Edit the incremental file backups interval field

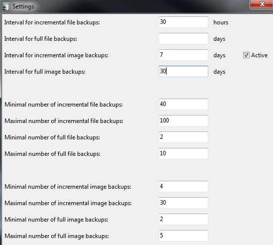tap(183, 22)
